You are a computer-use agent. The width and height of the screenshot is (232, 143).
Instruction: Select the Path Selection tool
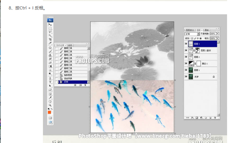coord(50,86)
